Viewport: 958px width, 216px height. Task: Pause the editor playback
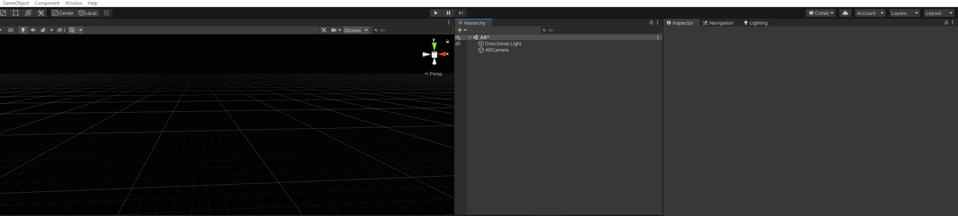click(448, 13)
